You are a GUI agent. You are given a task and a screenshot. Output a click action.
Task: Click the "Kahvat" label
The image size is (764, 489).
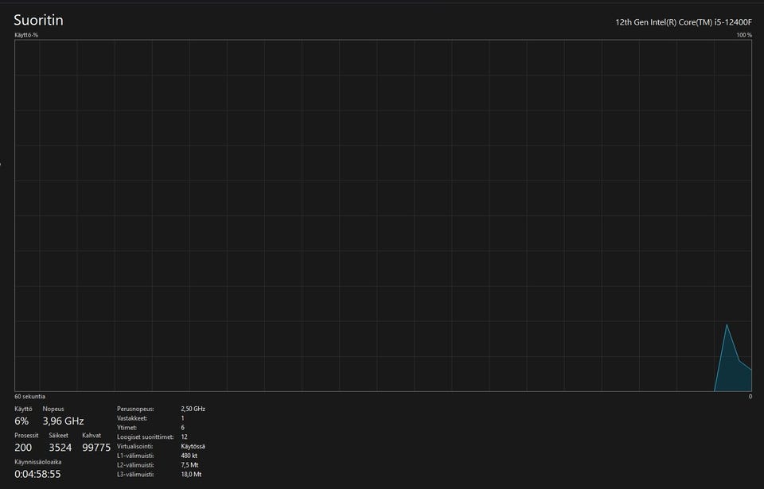pos(92,436)
